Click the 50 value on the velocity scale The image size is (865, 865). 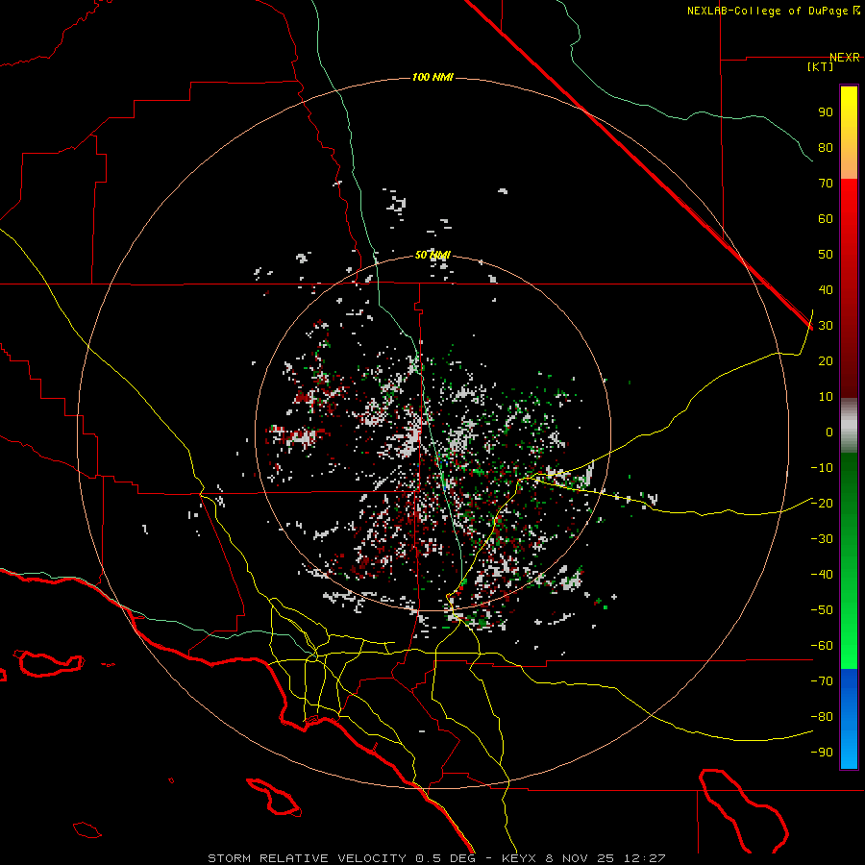tap(826, 255)
